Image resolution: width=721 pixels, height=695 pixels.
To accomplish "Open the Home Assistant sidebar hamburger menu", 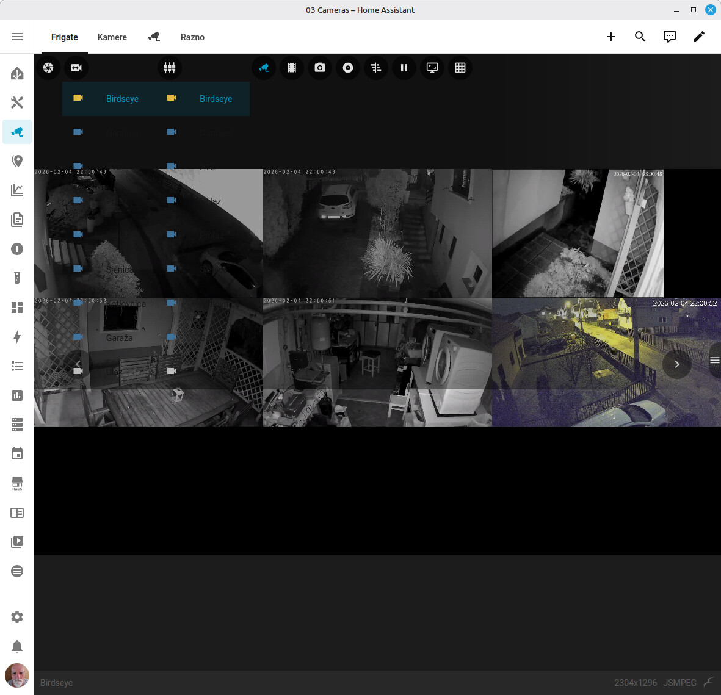I will point(17,37).
